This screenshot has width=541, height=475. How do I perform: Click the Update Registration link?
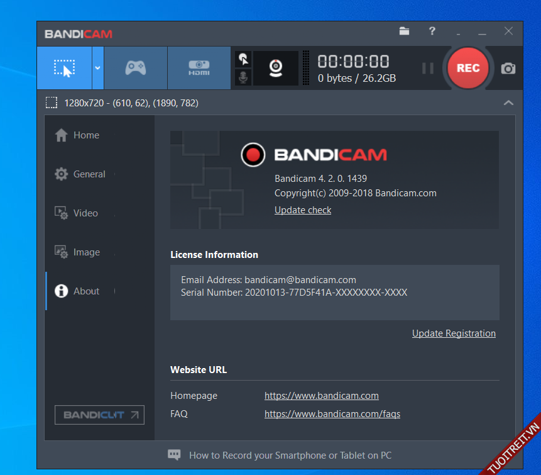[454, 333]
